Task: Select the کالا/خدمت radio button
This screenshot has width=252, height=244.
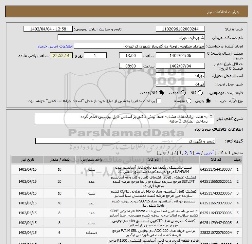Action: 161,93
